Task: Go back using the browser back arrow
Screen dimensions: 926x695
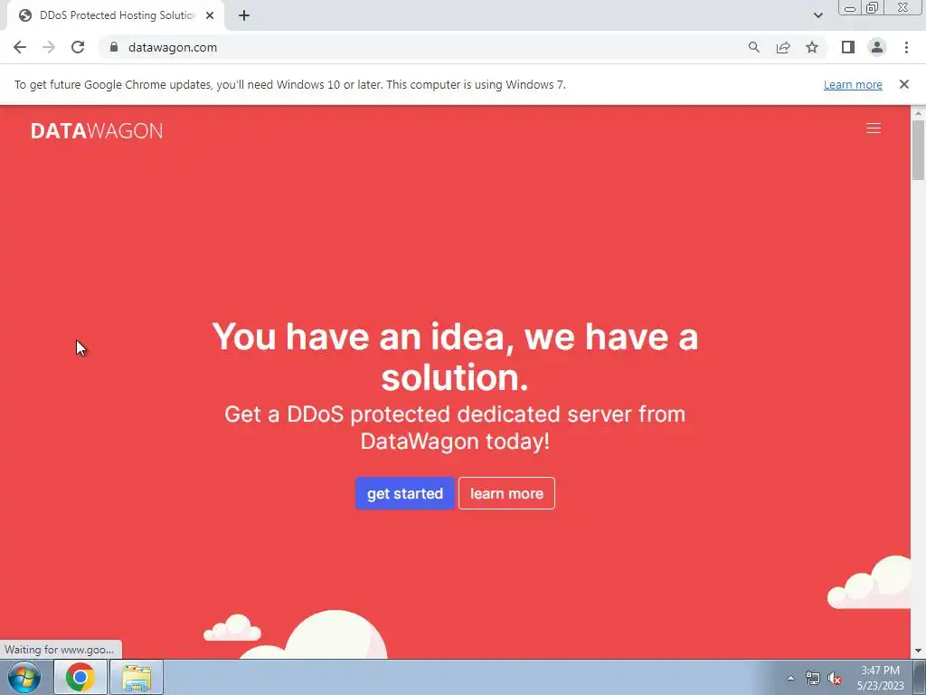Action: coord(20,47)
